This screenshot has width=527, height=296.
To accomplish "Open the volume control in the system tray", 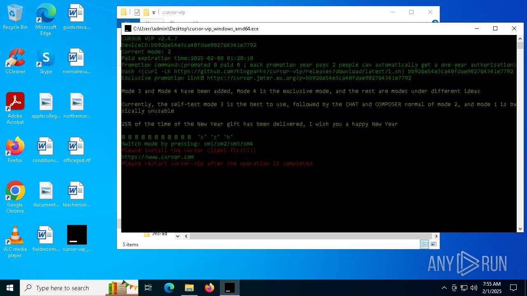I will (474, 288).
